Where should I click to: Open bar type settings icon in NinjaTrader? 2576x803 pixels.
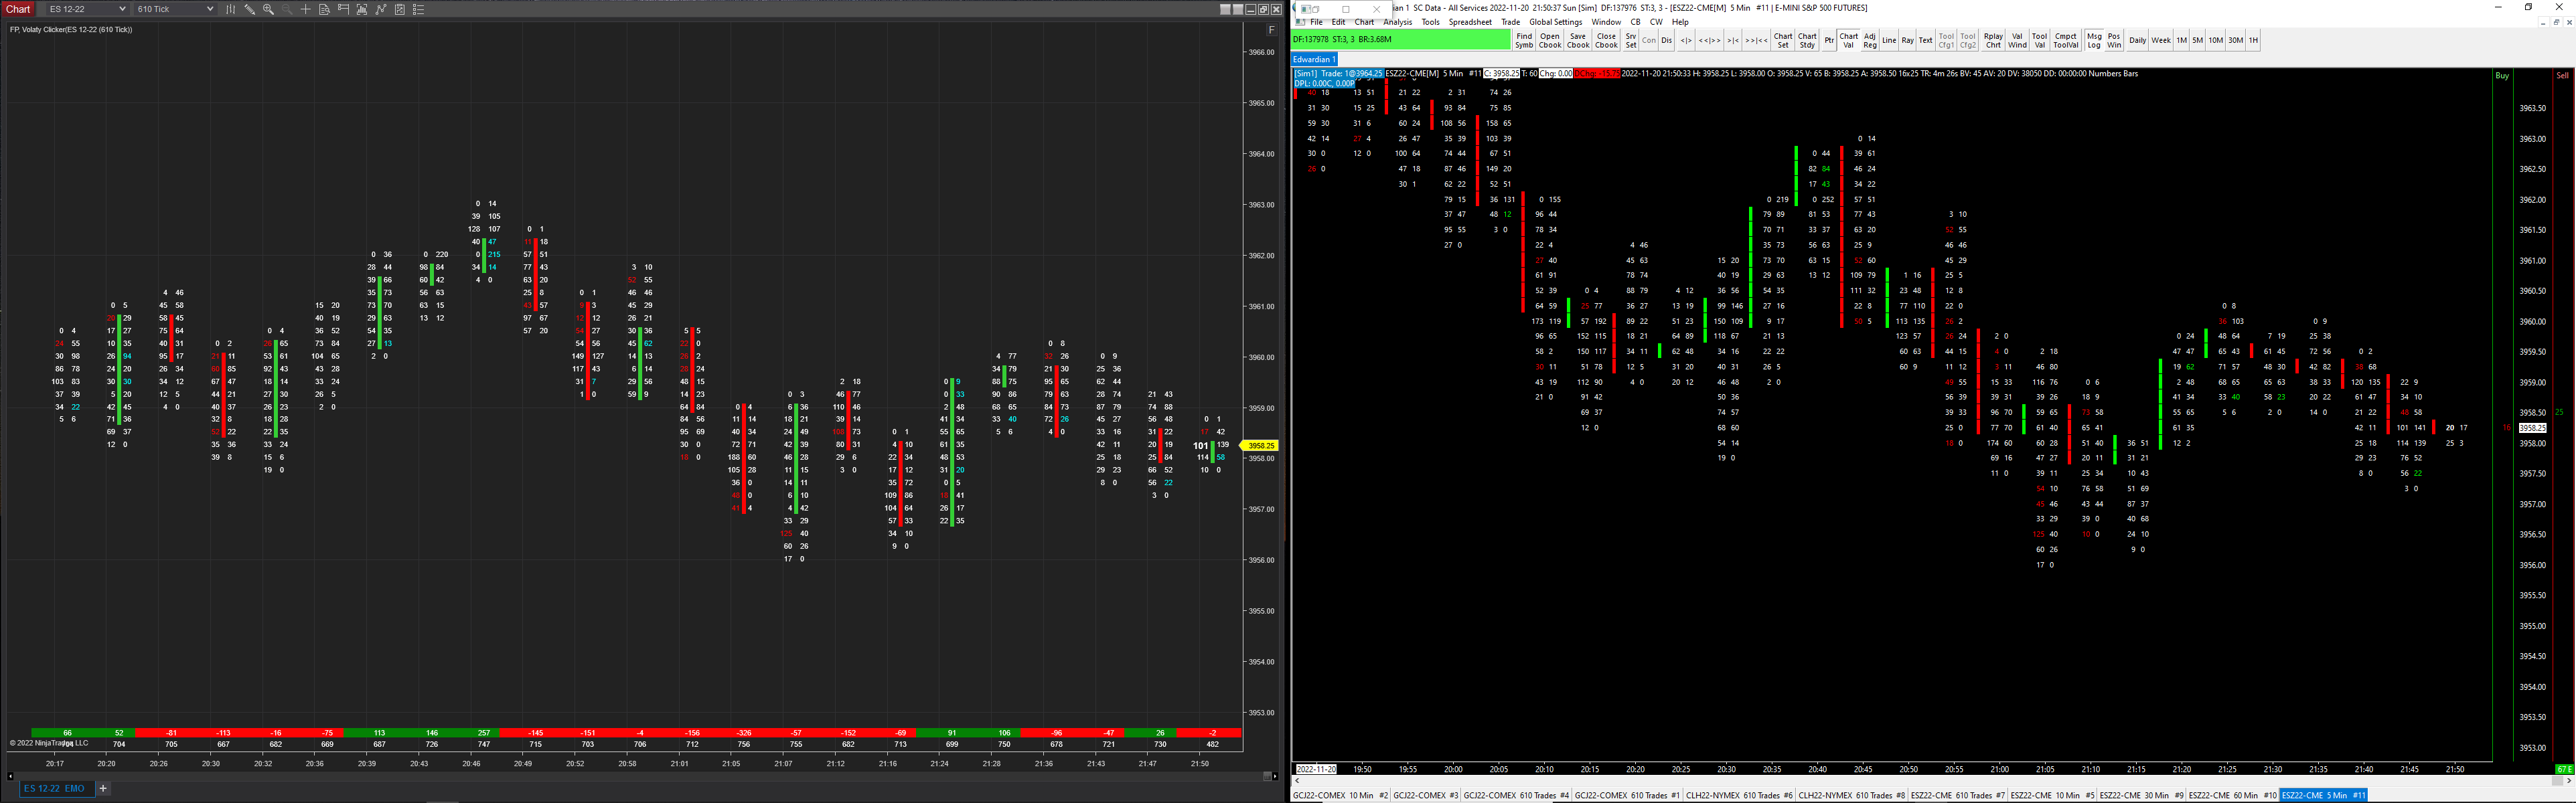click(231, 9)
